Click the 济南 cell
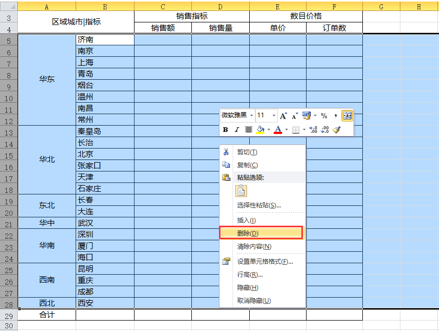 click(x=105, y=40)
